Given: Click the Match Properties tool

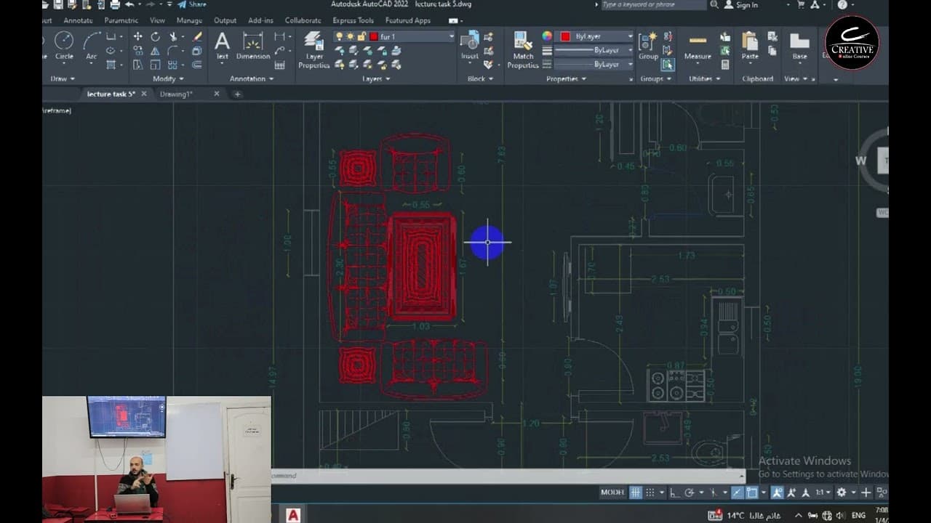Looking at the screenshot, I should 523,49.
